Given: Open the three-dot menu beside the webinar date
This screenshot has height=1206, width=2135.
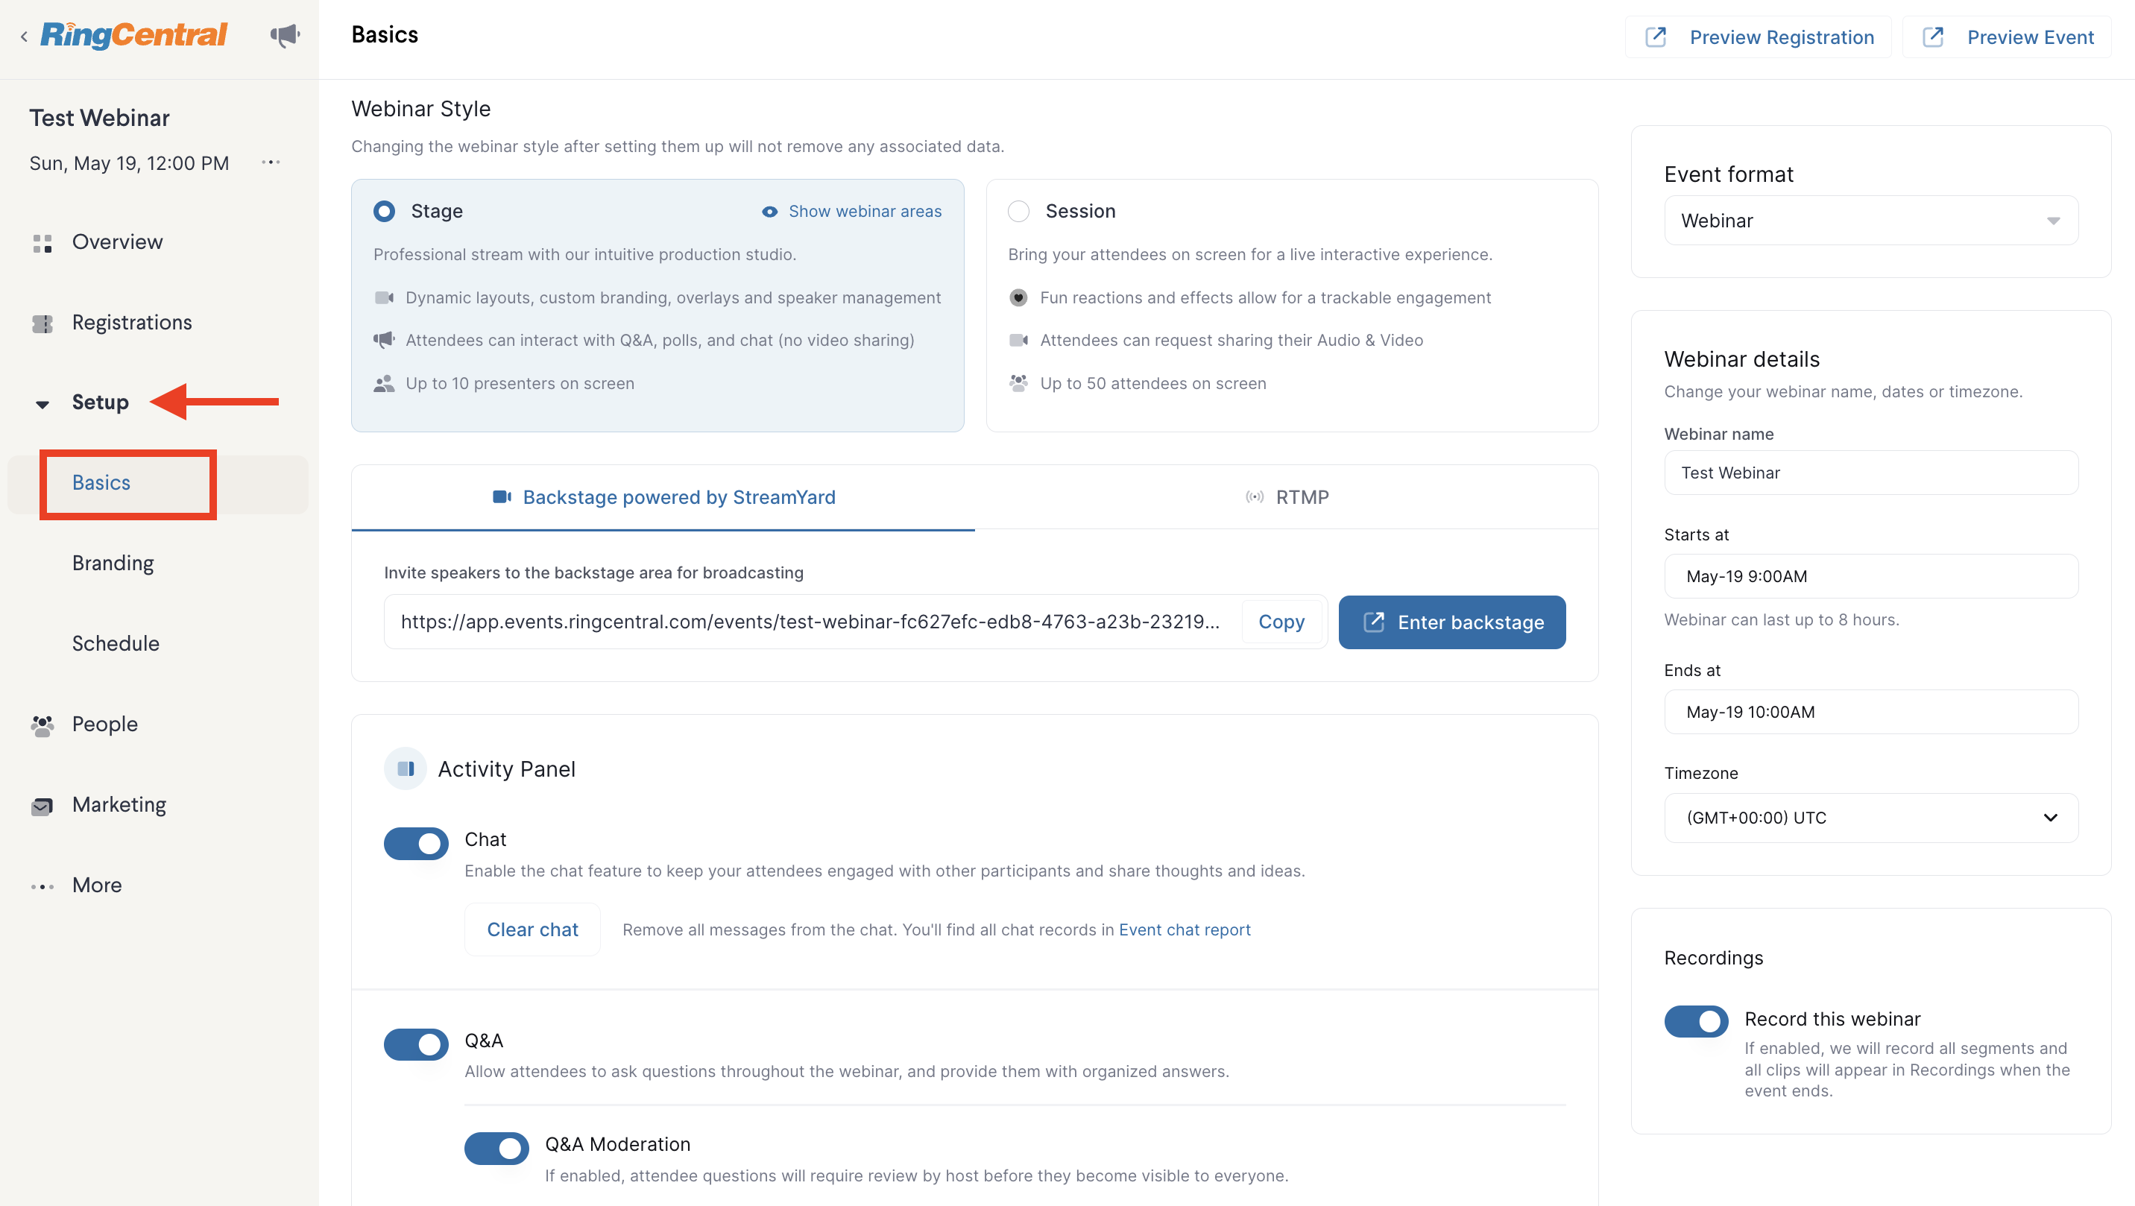Looking at the screenshot, I should tap(270, 162).
